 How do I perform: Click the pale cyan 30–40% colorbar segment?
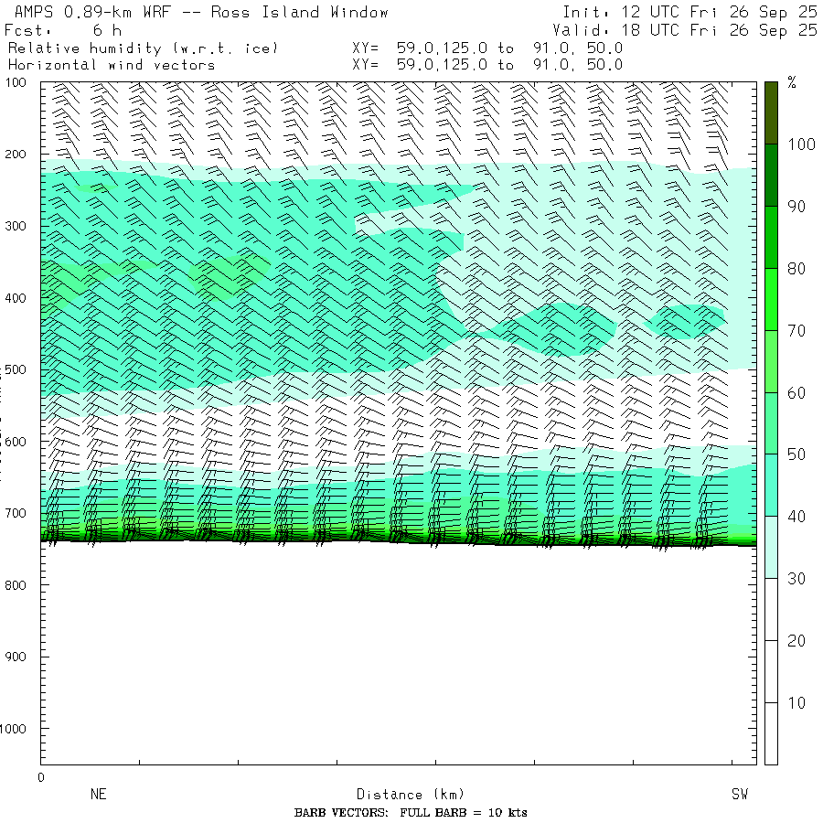click(x=771, y=547)
